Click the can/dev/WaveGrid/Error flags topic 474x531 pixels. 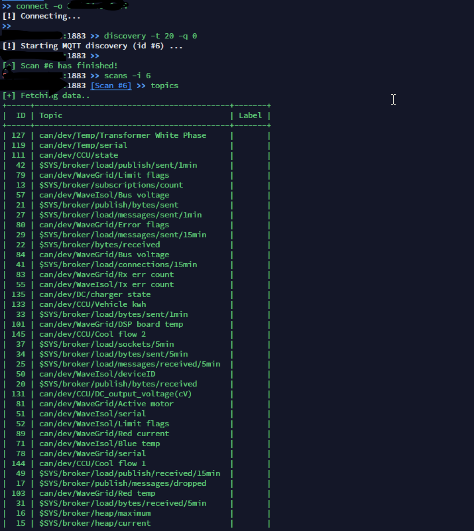tap(104, 225)
